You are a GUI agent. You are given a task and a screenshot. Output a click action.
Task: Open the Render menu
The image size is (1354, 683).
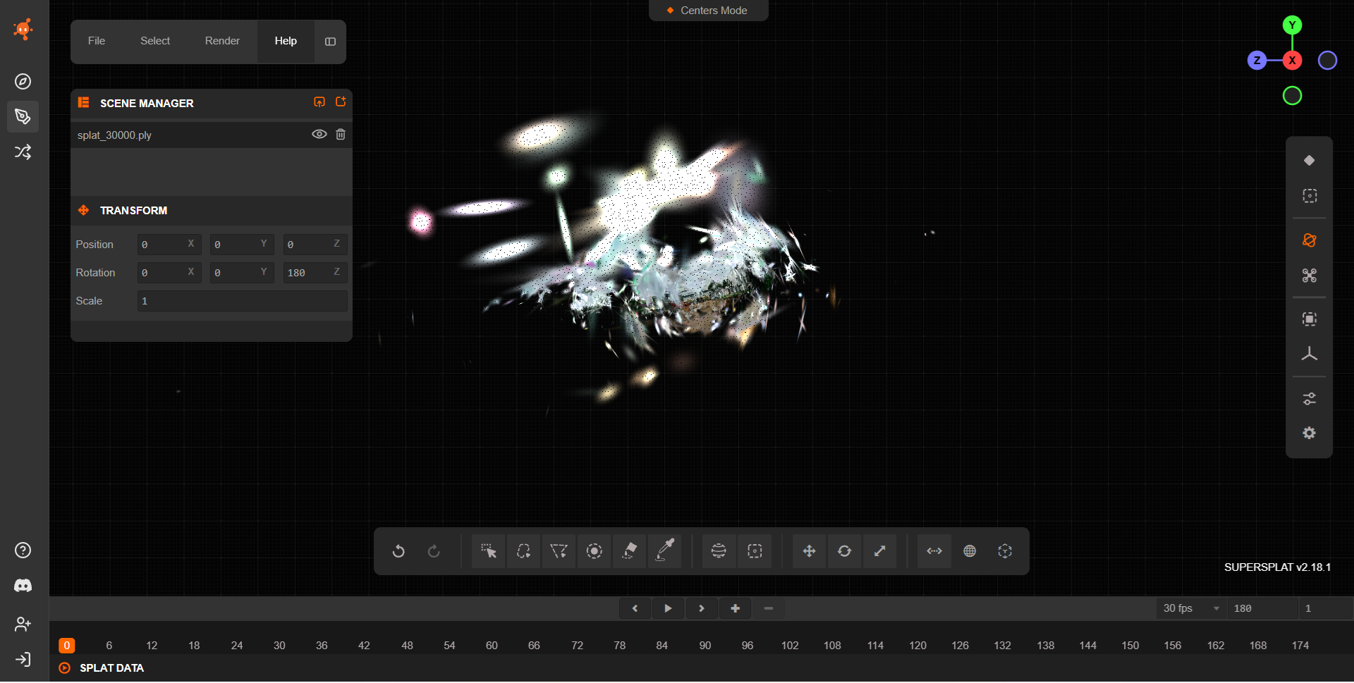[x=222, y=41]
